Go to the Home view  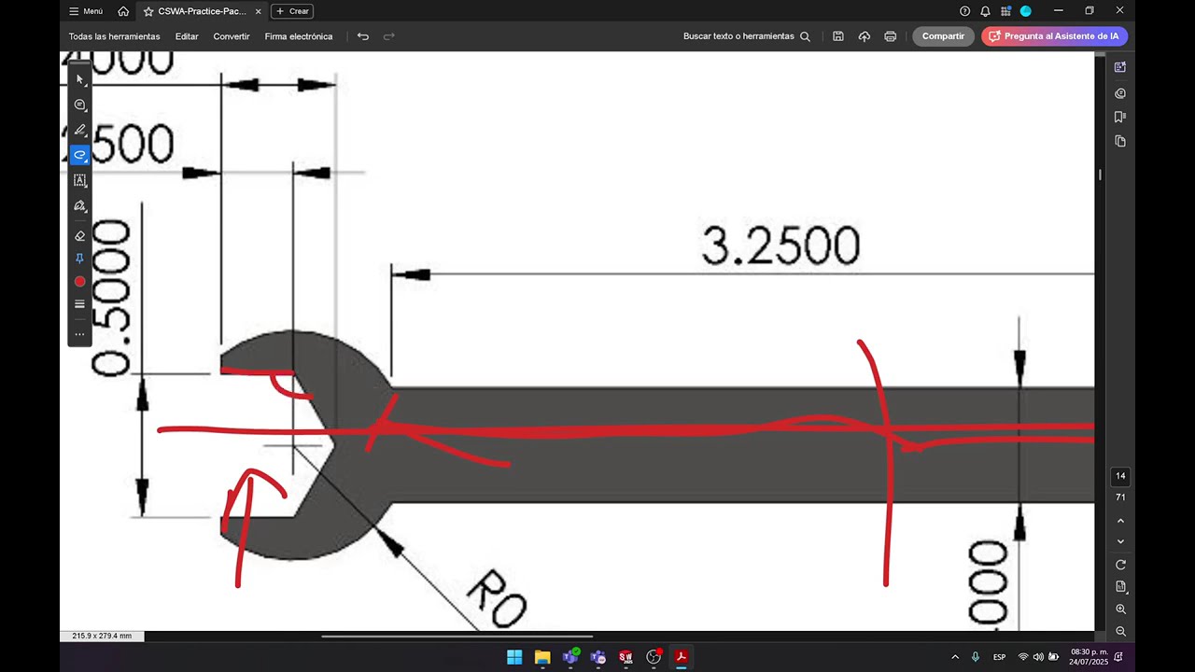(123, 11)
